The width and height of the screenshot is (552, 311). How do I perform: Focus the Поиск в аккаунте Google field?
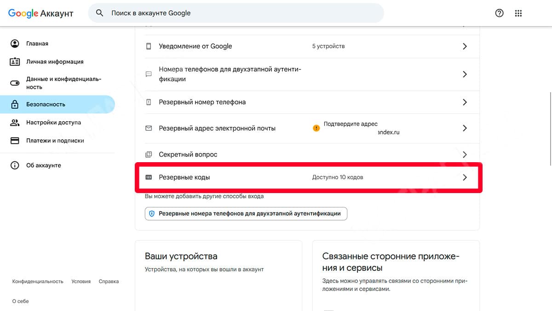[x=239, y=13]
